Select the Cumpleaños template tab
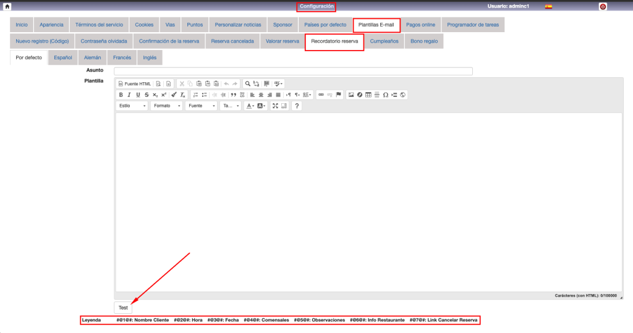Screen dimensions: 633x333 [384, 41]
